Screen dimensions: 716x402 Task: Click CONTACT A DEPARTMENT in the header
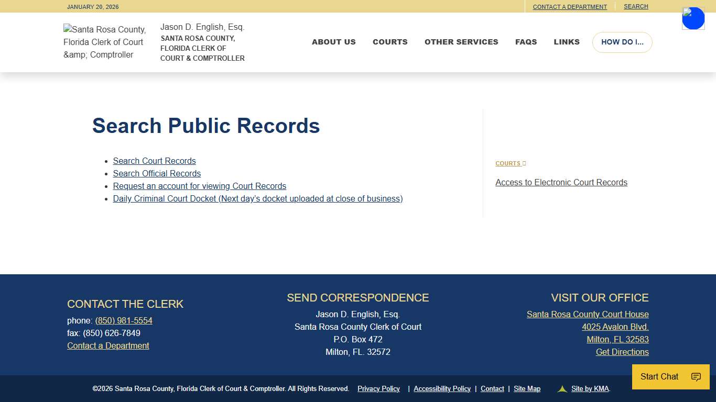570,6
